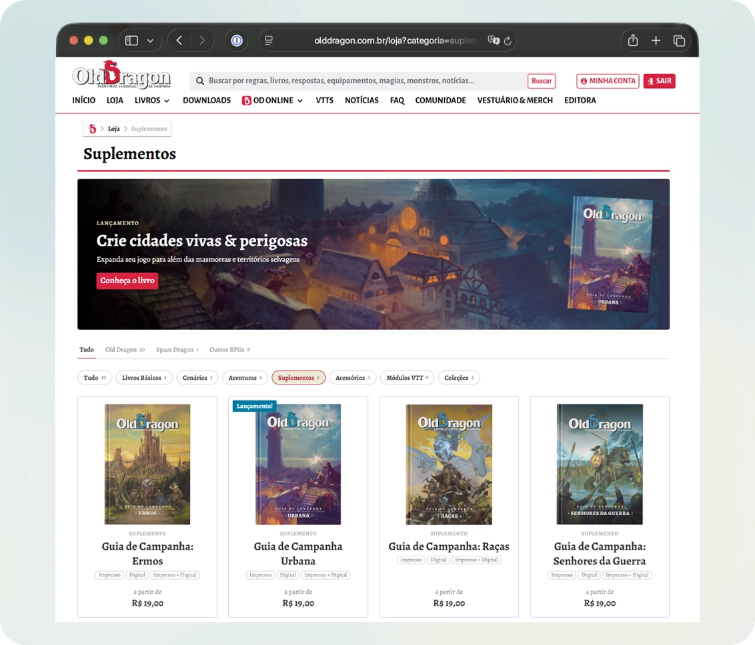Select the Cenários filter pill

point(197,378)
